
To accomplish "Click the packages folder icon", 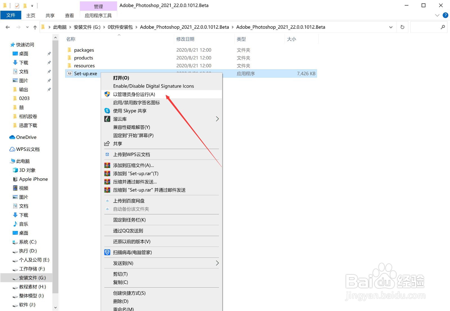I will click(69, 50).
